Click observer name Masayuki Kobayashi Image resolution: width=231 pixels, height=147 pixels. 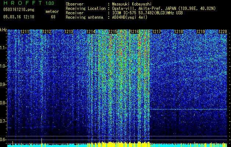click(132, 4)
